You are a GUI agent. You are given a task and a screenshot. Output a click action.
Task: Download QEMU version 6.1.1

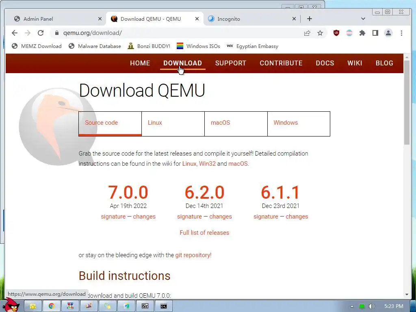[280, 192]
